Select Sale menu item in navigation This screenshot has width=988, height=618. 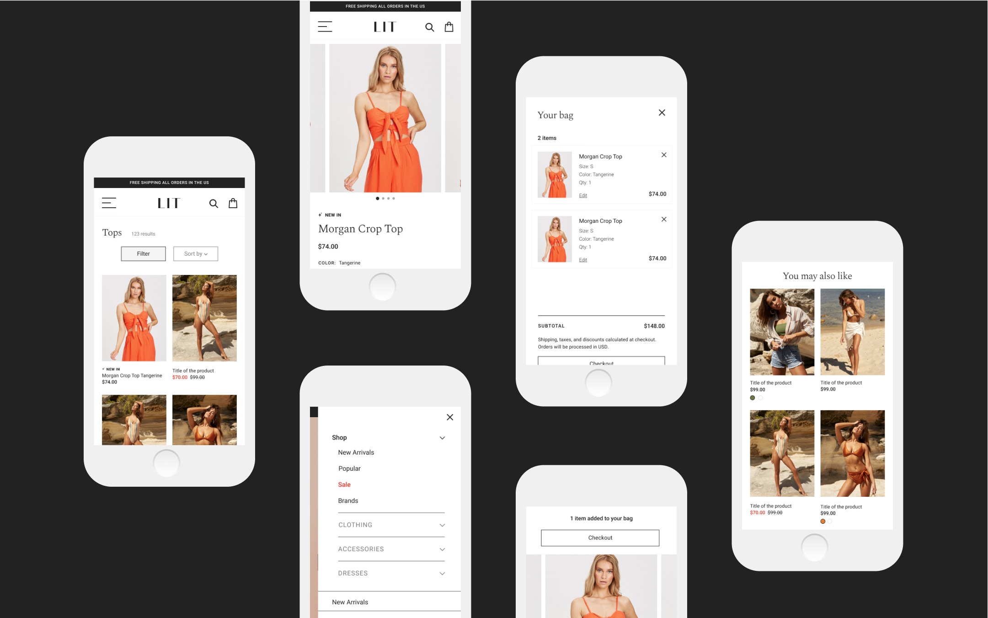(345, 485)
